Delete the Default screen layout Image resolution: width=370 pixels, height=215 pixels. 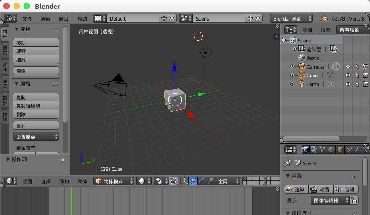(x=172, y=18)
